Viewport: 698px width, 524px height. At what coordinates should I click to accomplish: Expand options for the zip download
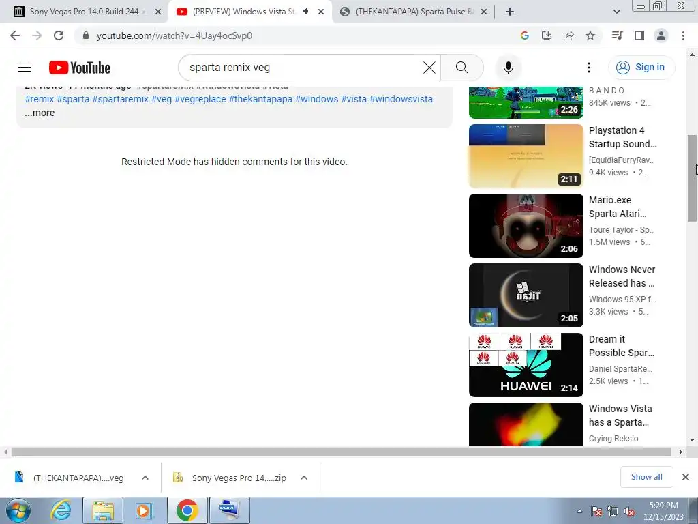coord(304,478)
